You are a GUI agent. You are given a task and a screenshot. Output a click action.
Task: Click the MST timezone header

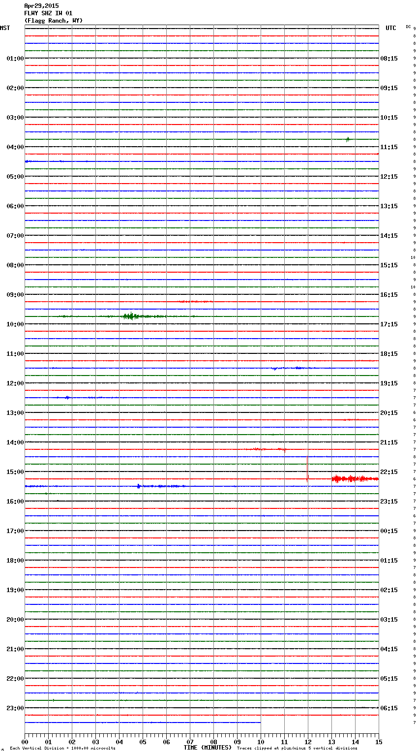pyautogui.click(x=5, y=28)
